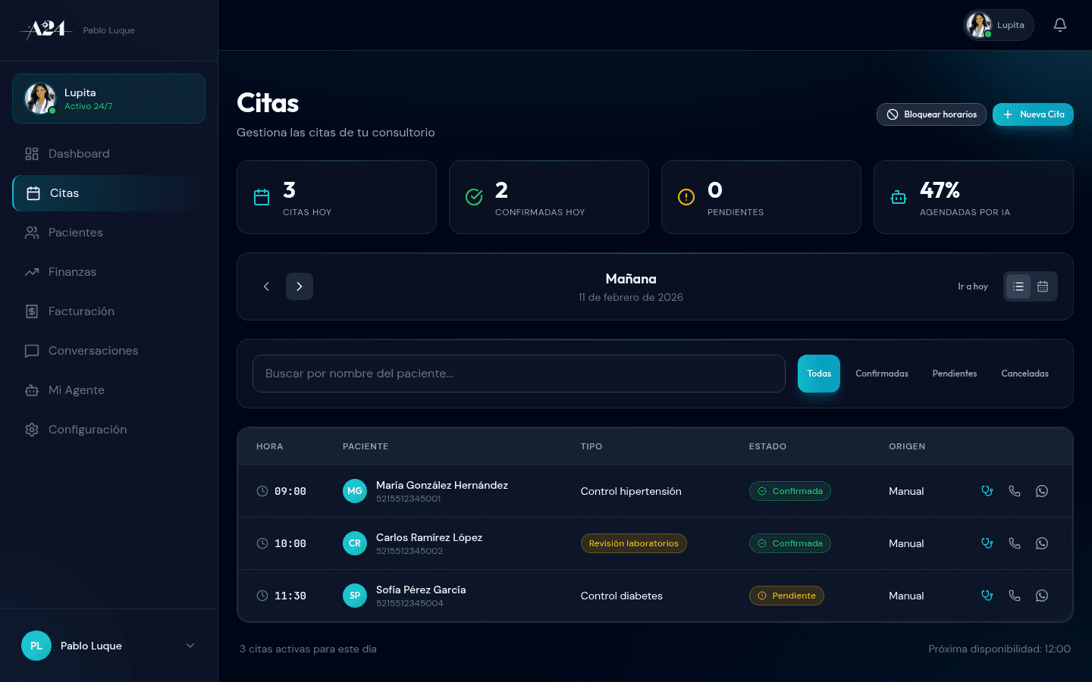Go to the next day with right arrow

pos(300,286)
